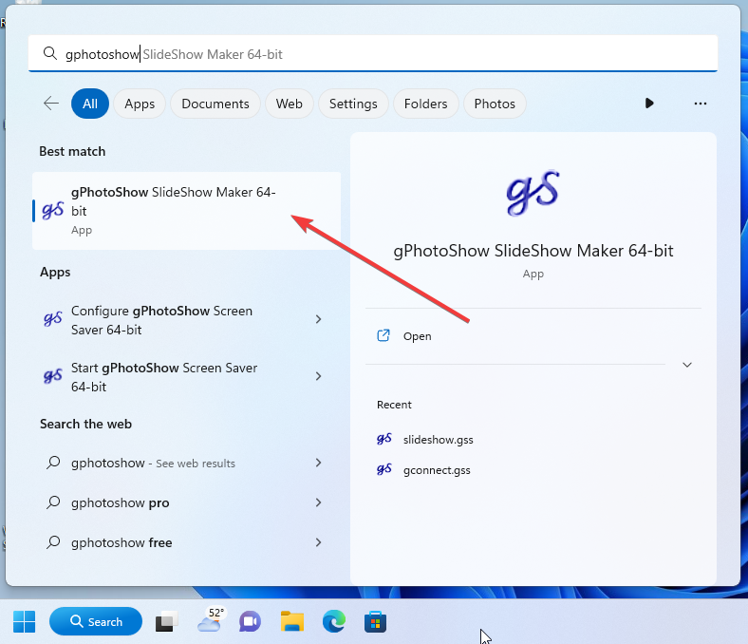This screenshot has height=644, width=748.
Task: Go back with the left arrow
Action: (51, 104)
